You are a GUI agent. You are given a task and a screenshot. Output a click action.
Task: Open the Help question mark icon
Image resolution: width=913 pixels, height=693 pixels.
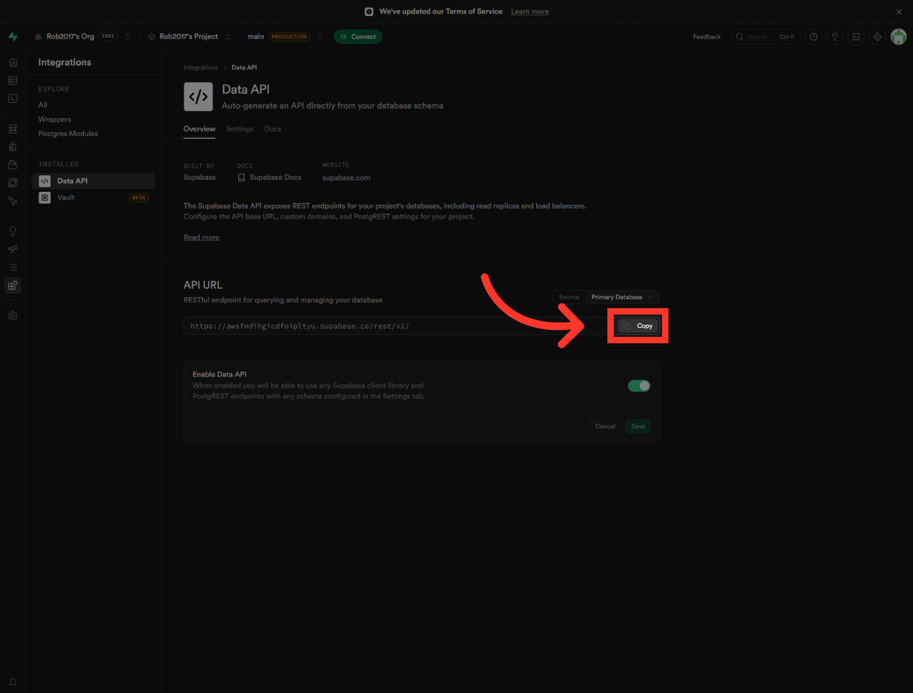tap(813, 37)
